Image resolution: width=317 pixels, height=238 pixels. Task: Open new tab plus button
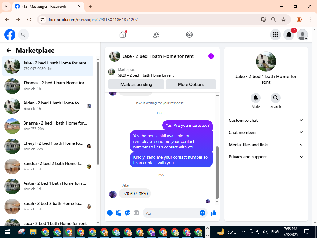[x=90, y=6]
